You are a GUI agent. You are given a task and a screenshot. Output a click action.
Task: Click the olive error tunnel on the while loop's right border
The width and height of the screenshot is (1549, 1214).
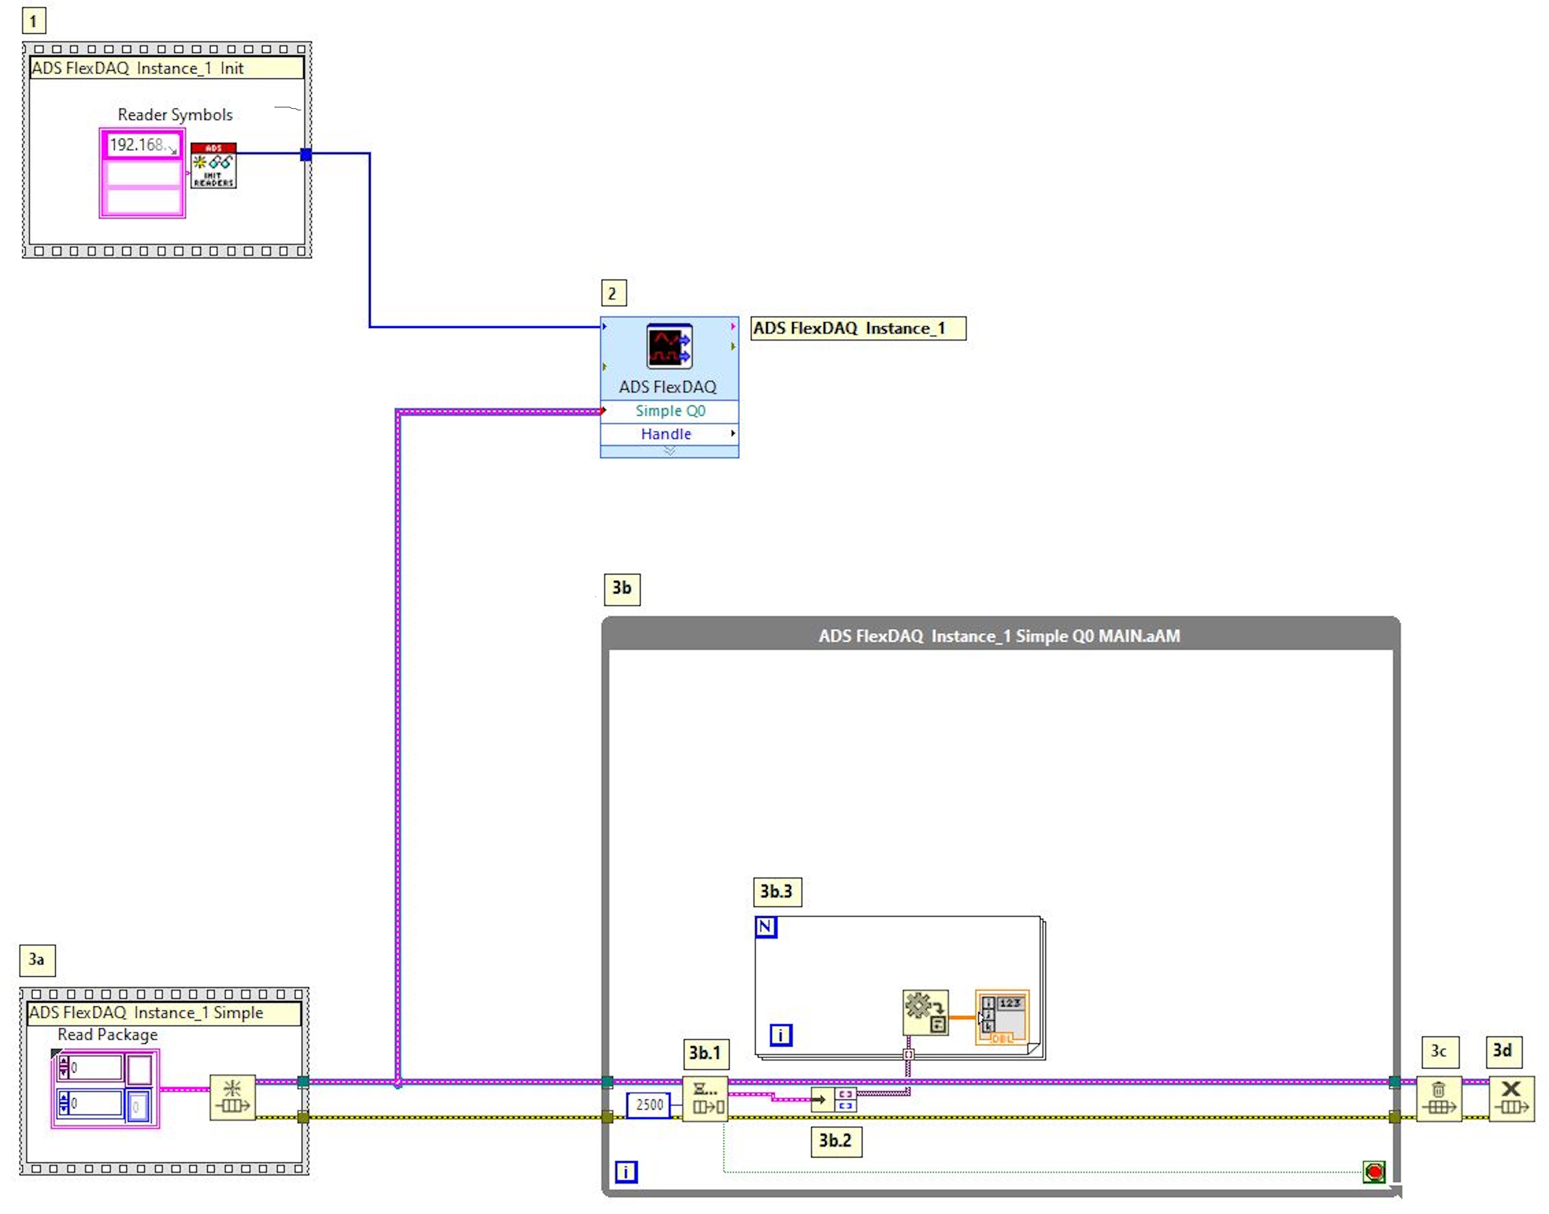[1395, 1117]
